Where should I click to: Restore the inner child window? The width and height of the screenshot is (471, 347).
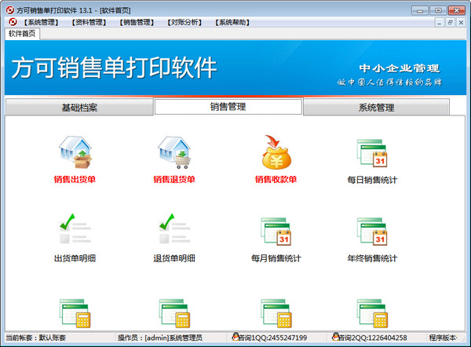[x=450, y=23]
